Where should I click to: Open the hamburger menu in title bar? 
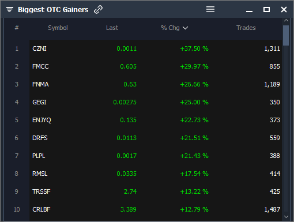pos(210,9)
